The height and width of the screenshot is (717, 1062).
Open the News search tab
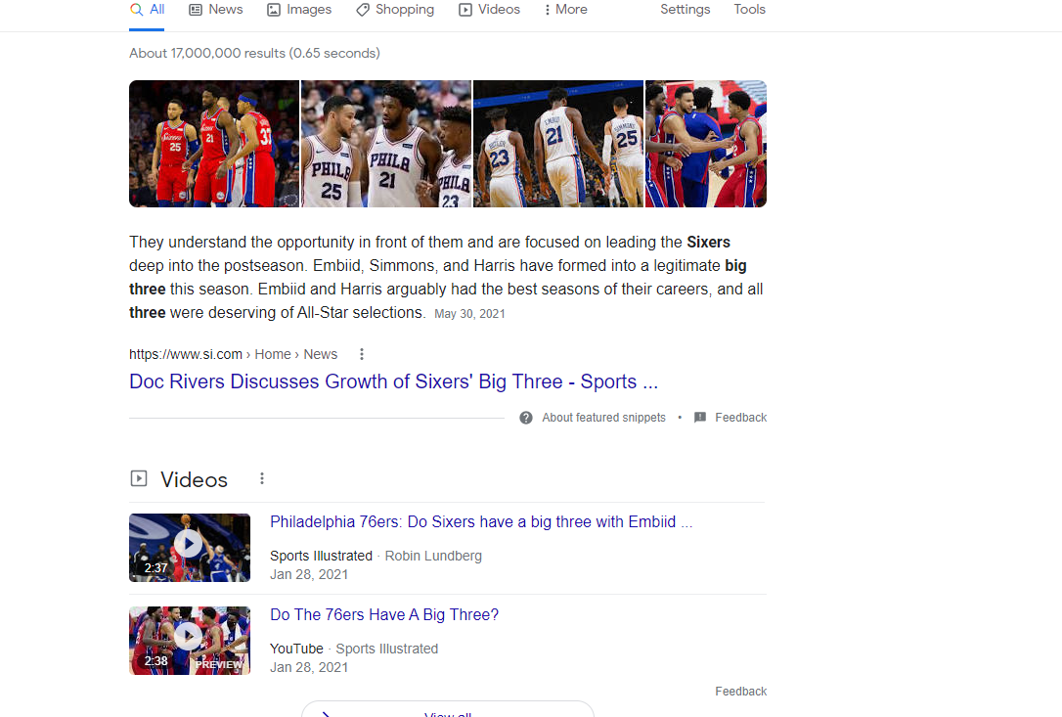215,10
